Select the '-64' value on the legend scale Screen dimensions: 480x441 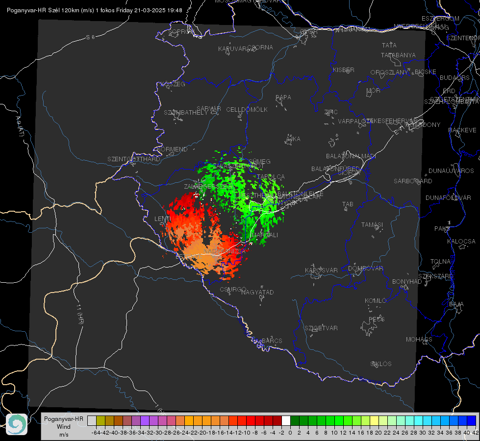[x=96, y=433]
